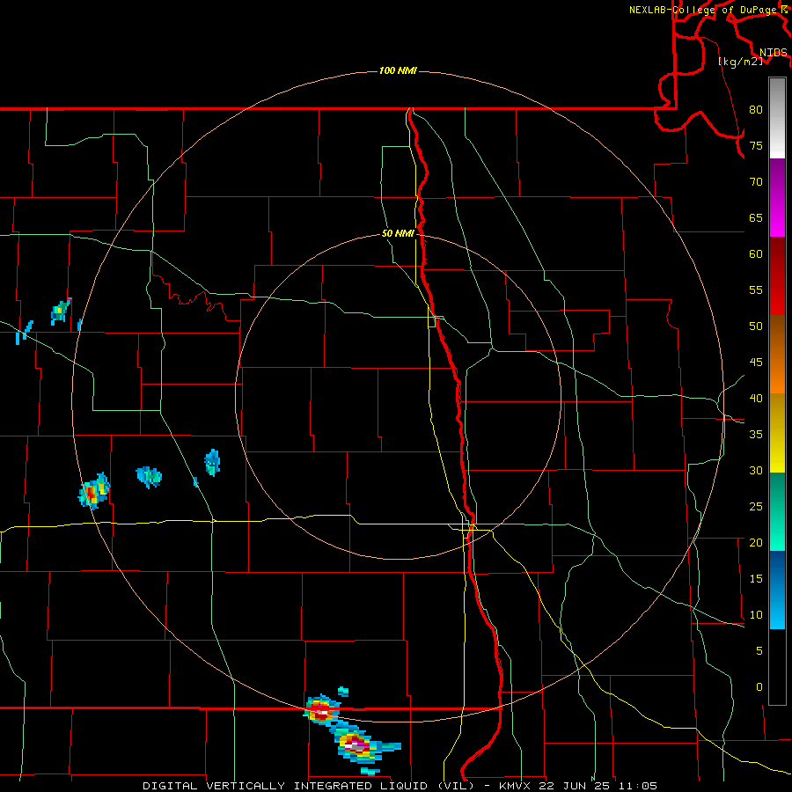792x792 pixels.
Task: Click scale value 20
Action: (756, 542)
